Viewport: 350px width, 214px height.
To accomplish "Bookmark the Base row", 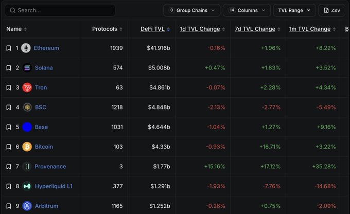I will coord(9,127).
